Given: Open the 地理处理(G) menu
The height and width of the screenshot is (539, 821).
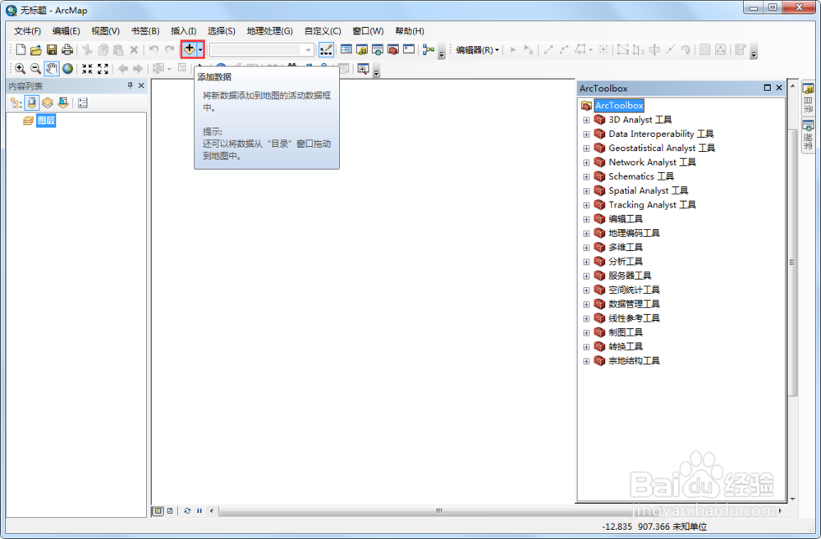Looking at the screenshot, I should (x=269, y=31).
